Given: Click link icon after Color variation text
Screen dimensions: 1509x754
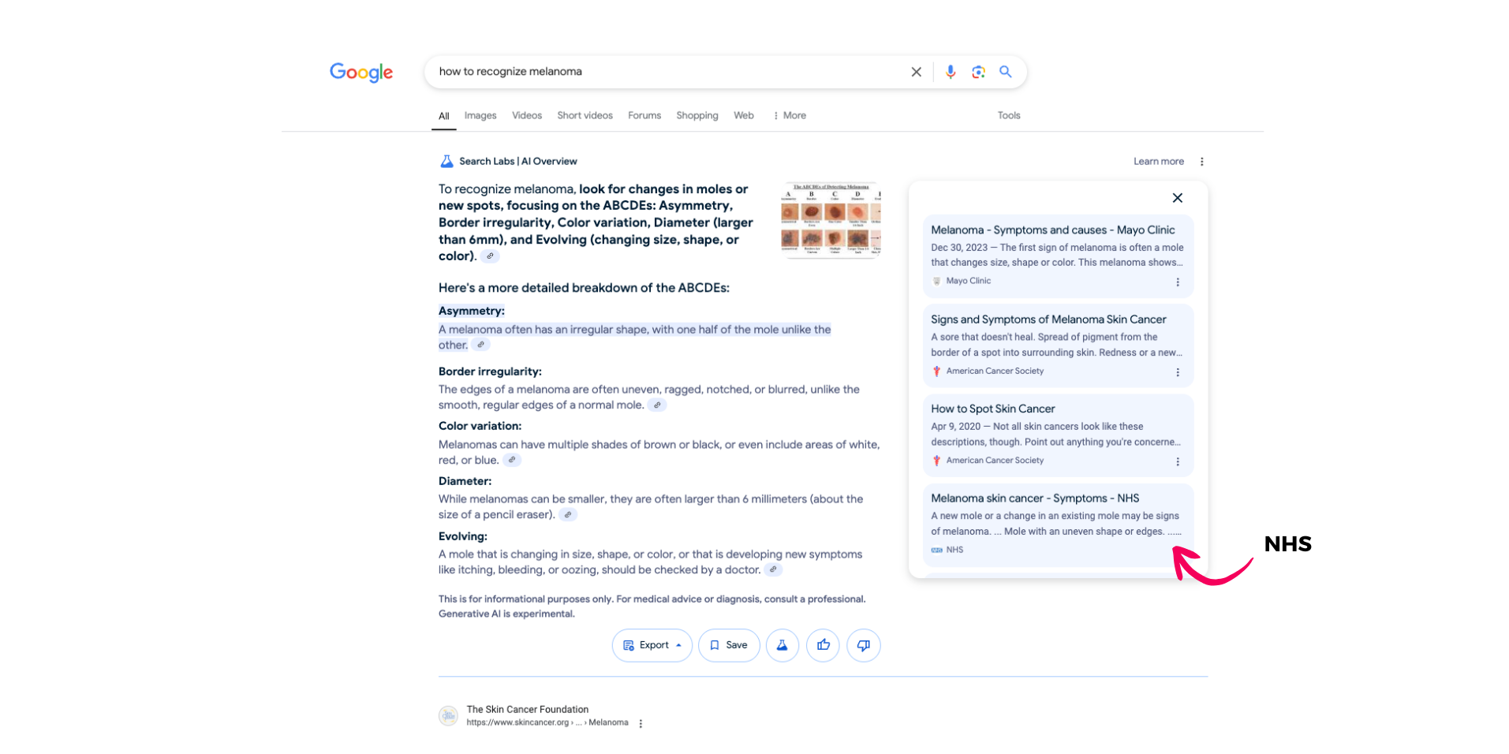Looking at the screenshot, I should click(x=512, y=460).
